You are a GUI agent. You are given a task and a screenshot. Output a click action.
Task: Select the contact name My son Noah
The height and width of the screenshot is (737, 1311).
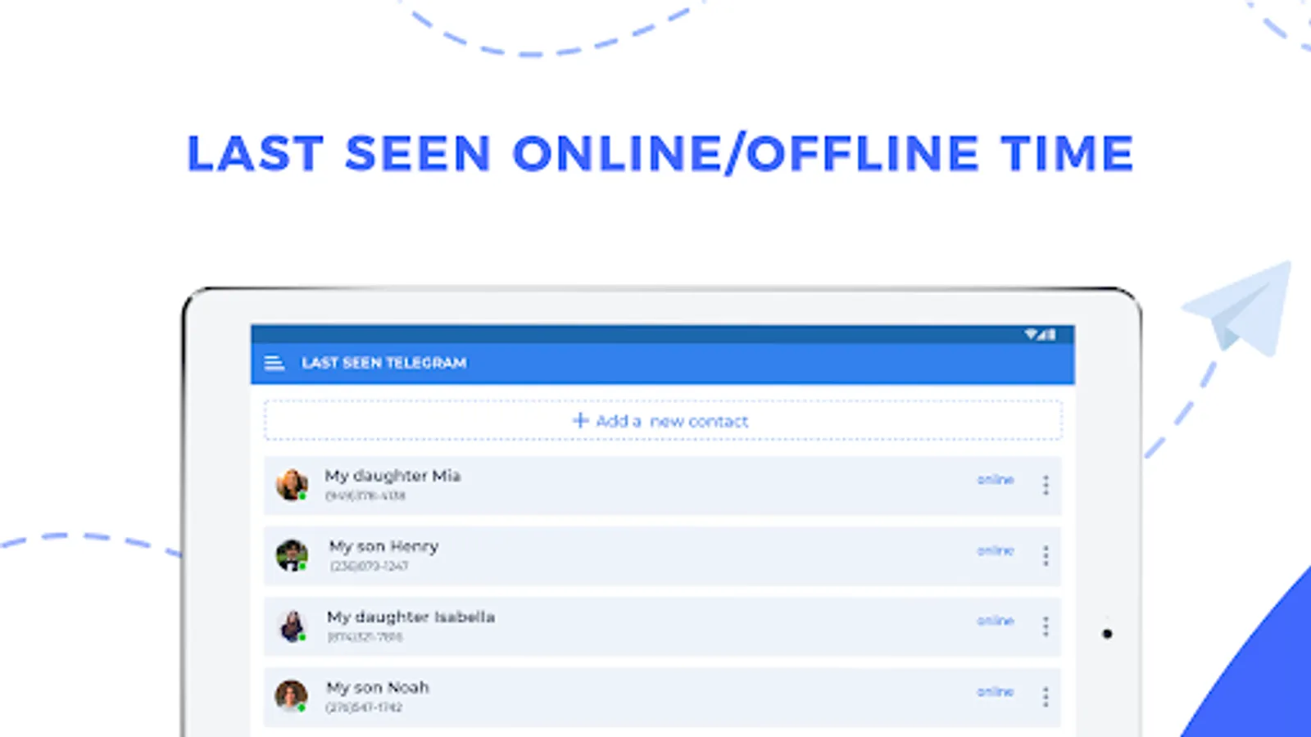point(378,688)
